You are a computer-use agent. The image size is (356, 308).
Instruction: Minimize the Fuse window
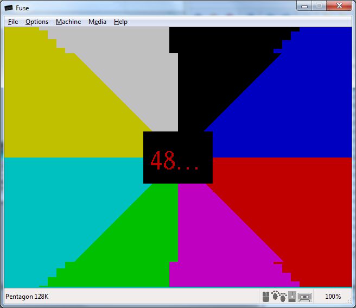(304, 6)
